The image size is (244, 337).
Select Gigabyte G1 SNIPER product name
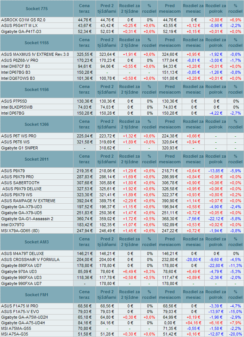pyautogui.click(x=19, y=148)
